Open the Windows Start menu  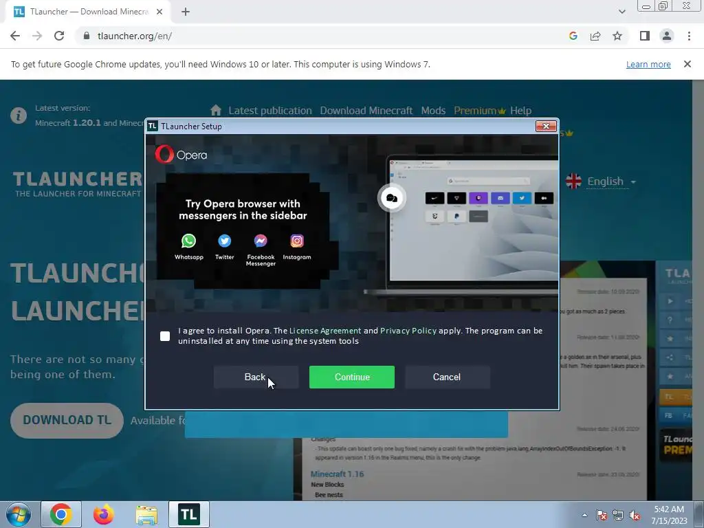[x=19, y=514]
